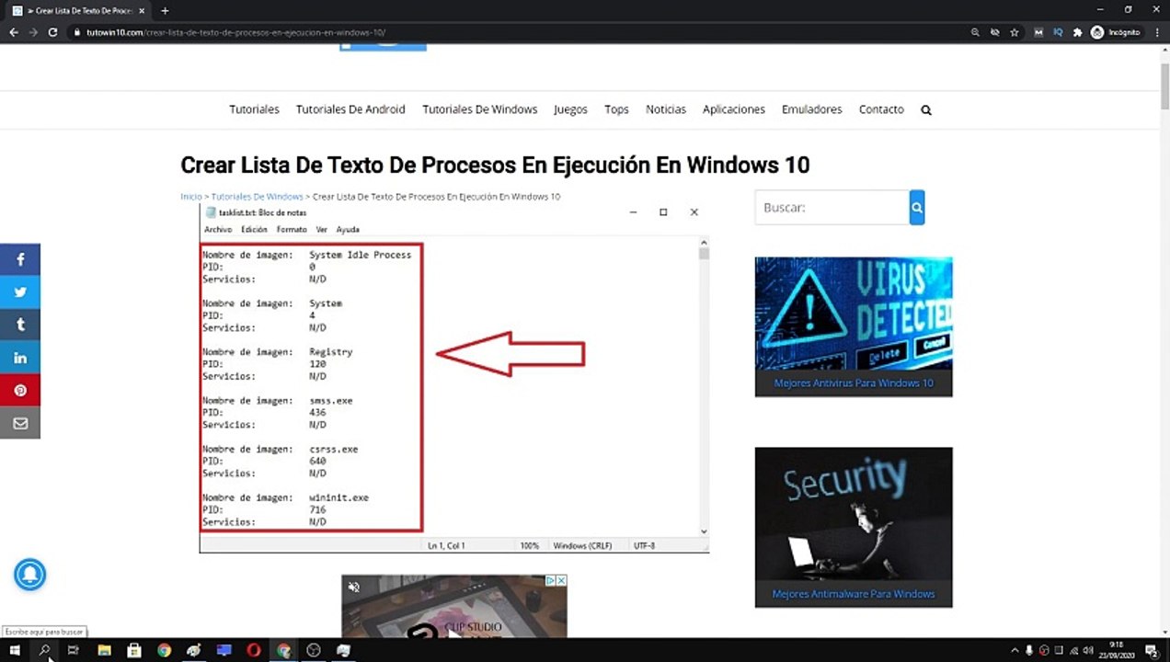Click the blue notification bell button

pos(29,575)
